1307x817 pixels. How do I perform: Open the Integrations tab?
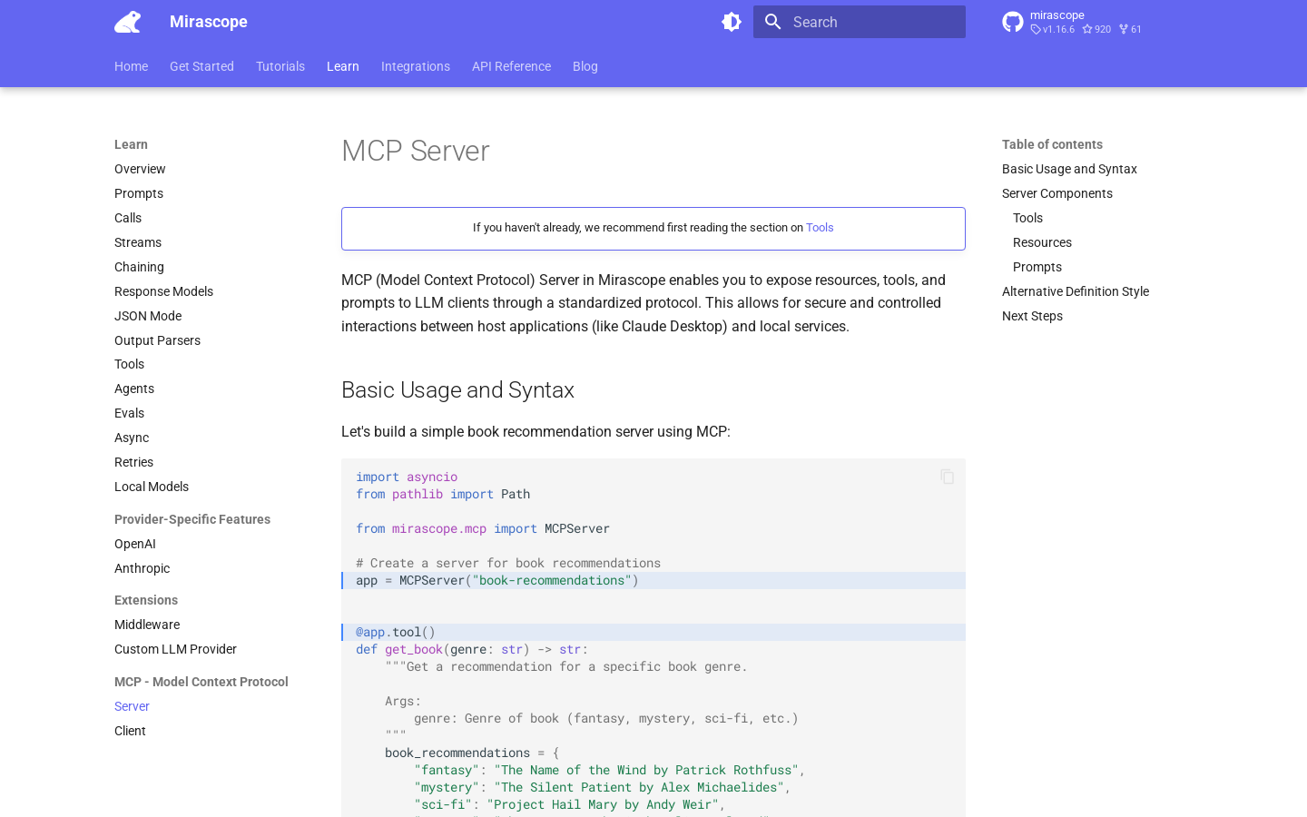coord(416,66)
